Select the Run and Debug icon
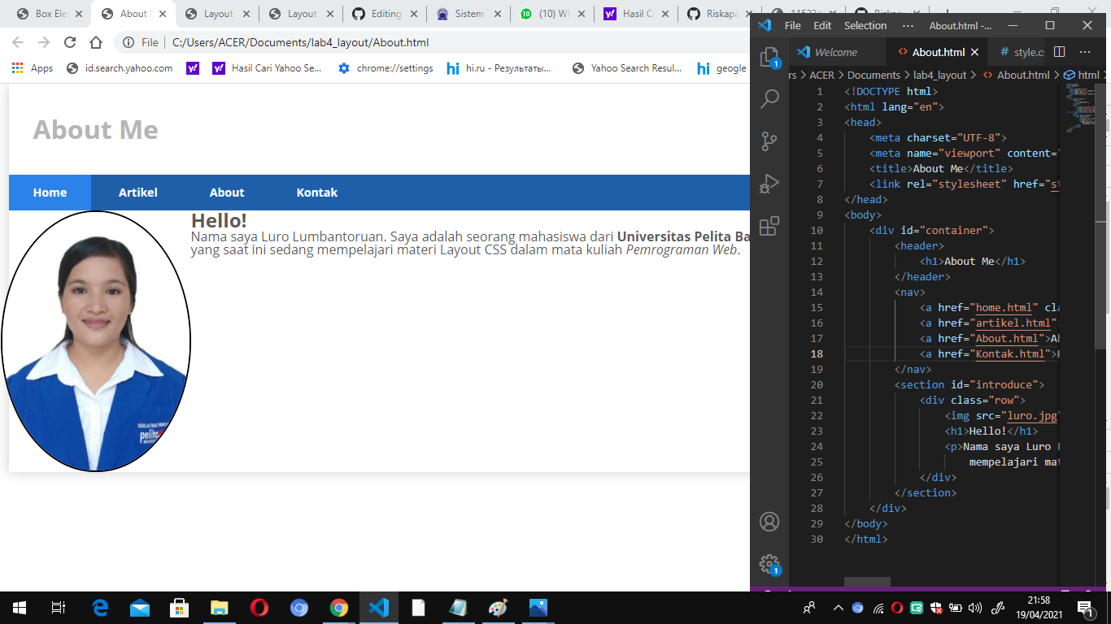Viewport: 1111px width, 624px height. 769,184
